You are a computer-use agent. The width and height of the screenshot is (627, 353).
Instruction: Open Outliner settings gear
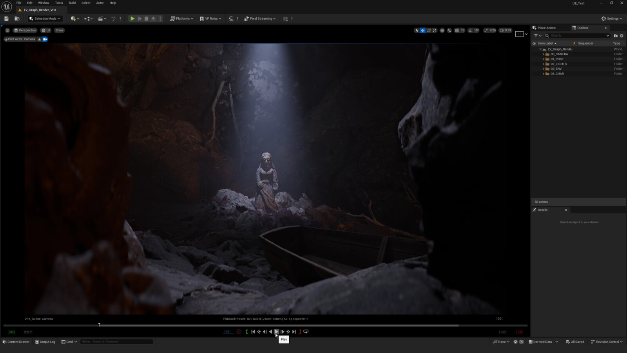coord(622,36)
